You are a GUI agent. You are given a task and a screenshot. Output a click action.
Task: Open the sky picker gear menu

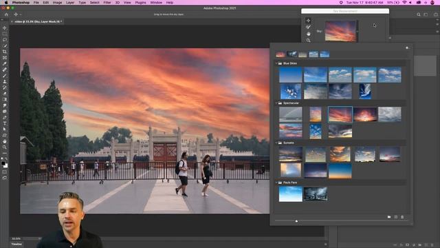[407, 48]
